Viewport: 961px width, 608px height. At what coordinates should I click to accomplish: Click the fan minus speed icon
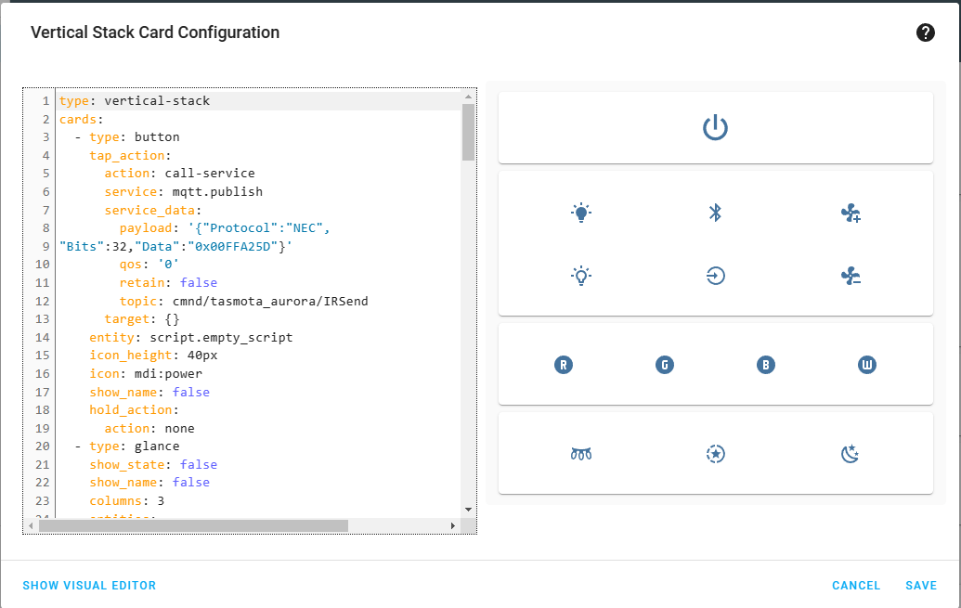coord(851,276)
